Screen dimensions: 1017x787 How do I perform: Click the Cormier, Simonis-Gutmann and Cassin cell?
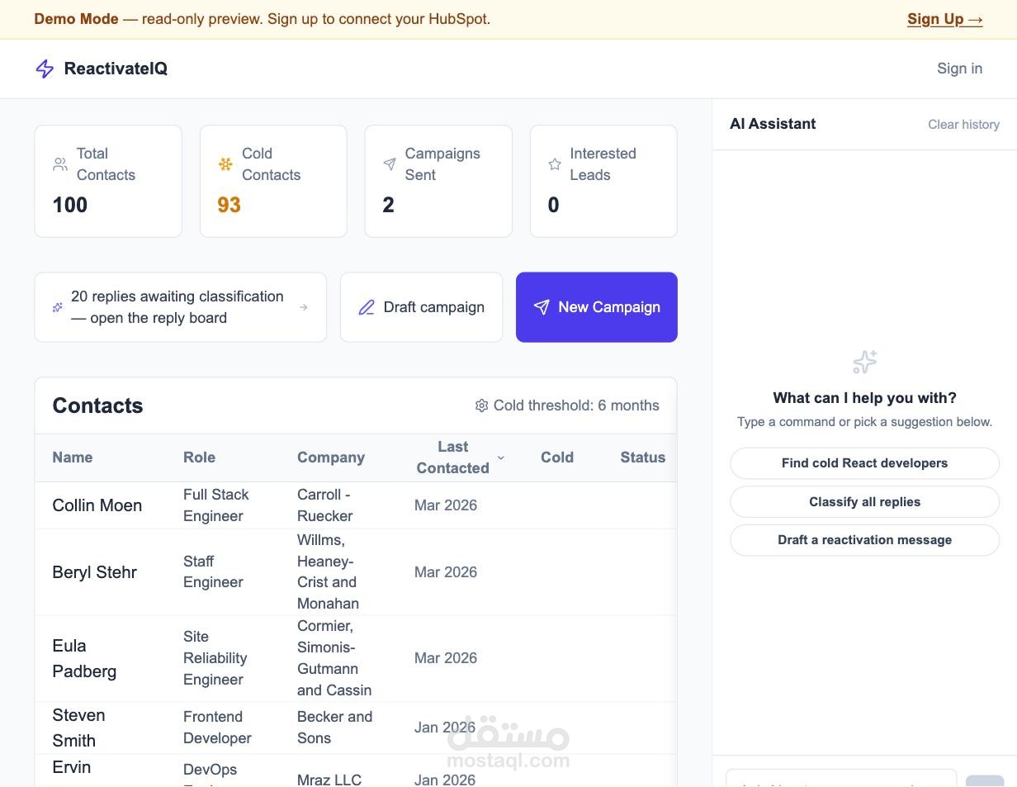(334, 658)
